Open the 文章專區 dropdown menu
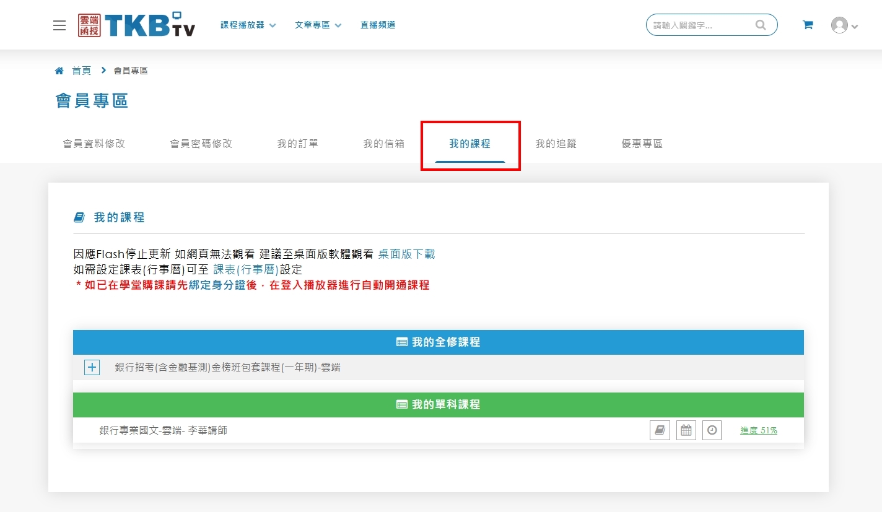Image resolution: width=882 pixels, height=512 pixels. [x=318, y=25]
